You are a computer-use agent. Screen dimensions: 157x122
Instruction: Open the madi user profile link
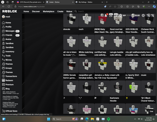[x=6, y=17]
